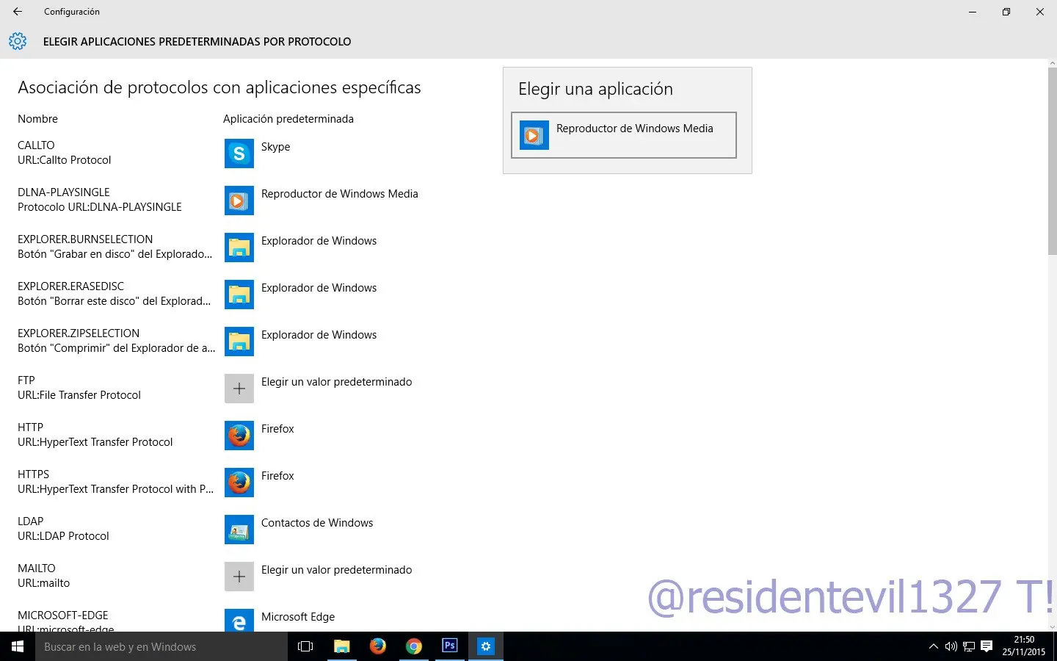1057x661 pixels.
Task: Click the settings gear icon in header
Action: [x=18, y=41]
